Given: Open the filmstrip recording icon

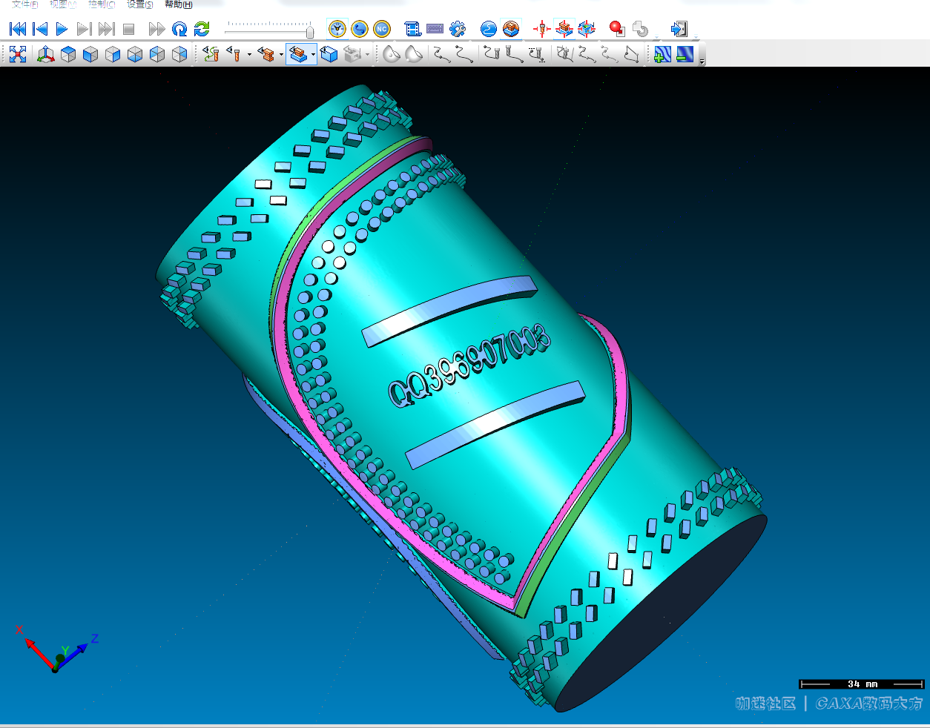Looking at the screenshot, I should pos(412,29).
